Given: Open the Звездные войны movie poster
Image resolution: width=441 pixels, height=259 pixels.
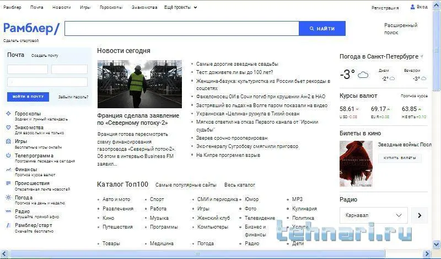Looking at the screenshot, I should (x=356, y=164).
